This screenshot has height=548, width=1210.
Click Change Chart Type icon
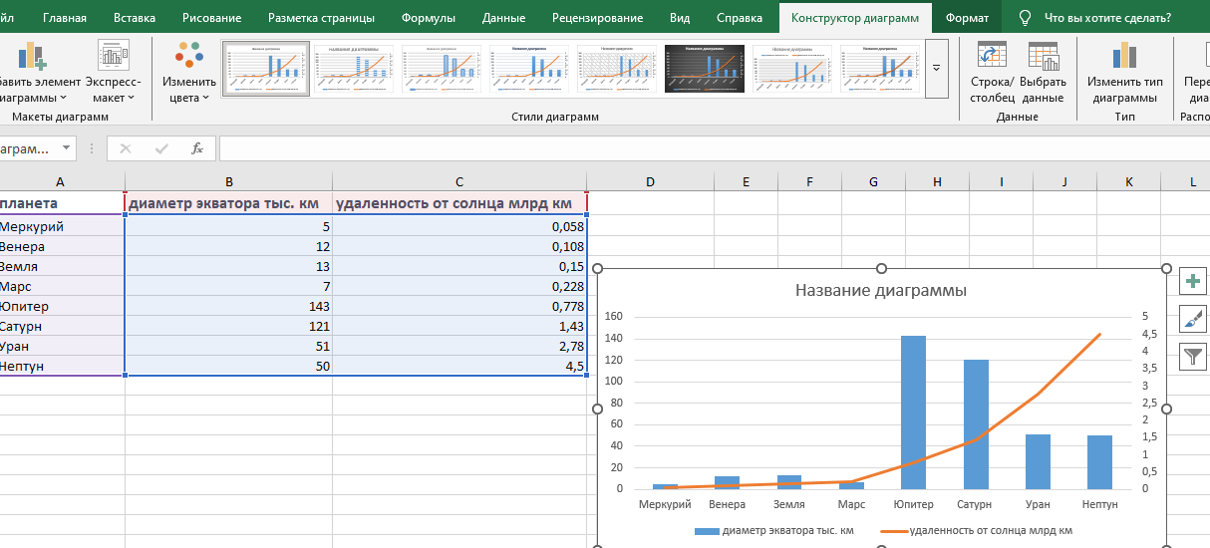(1124, 56)
